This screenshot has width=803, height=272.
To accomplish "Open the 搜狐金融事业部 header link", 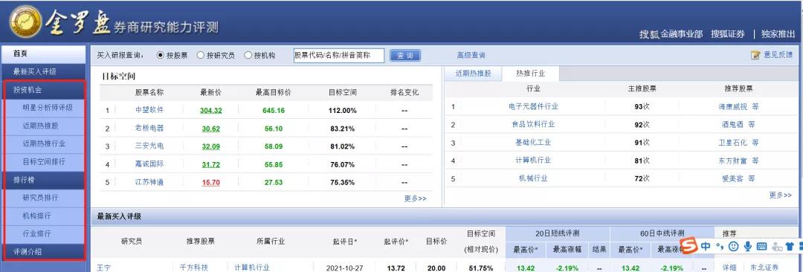I will tap(671, 33).
